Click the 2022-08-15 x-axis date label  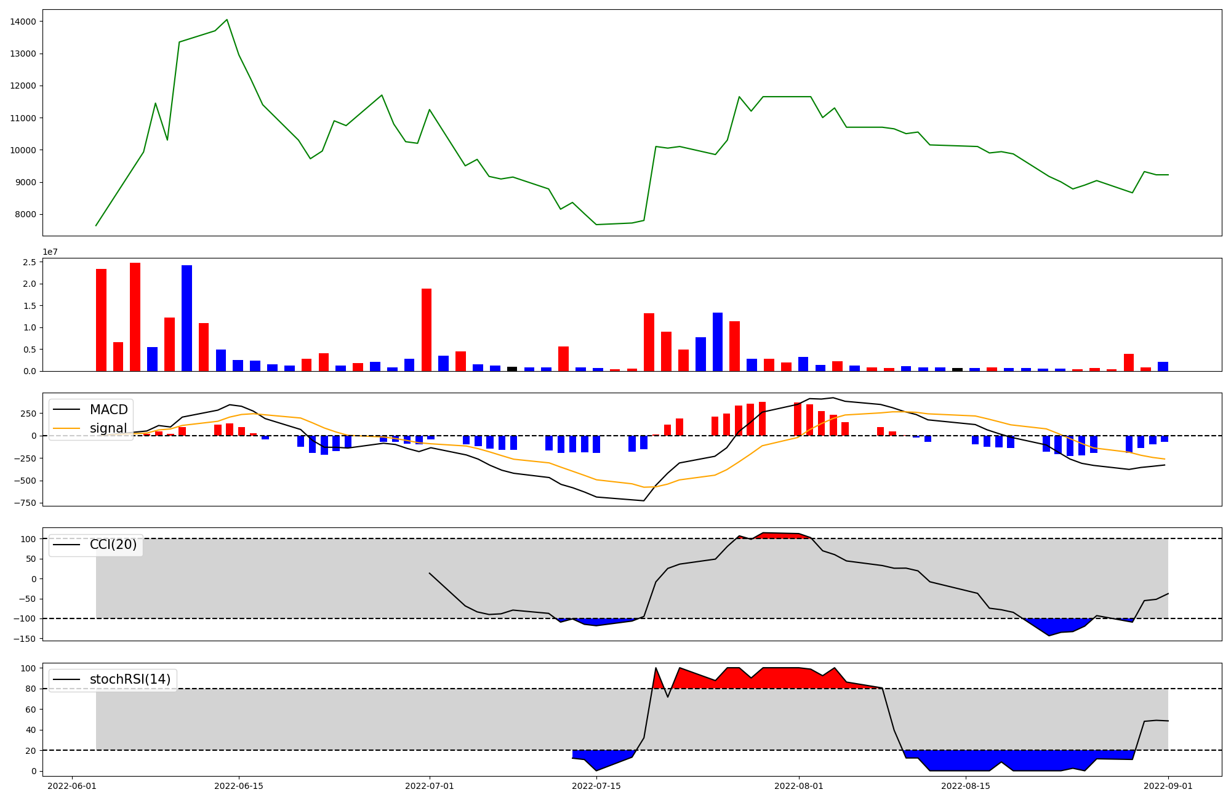coord(966,786)
